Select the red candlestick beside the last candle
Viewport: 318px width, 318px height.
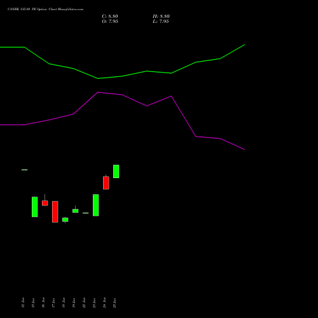[x=106, y=183]
